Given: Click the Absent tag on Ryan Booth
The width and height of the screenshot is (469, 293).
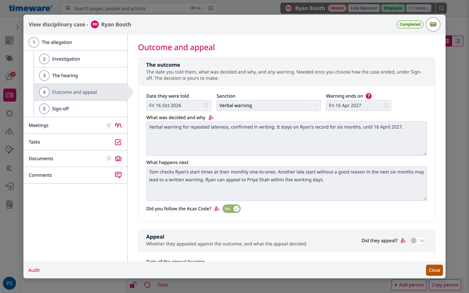Looking at the screenshot, I should point(337,8).
